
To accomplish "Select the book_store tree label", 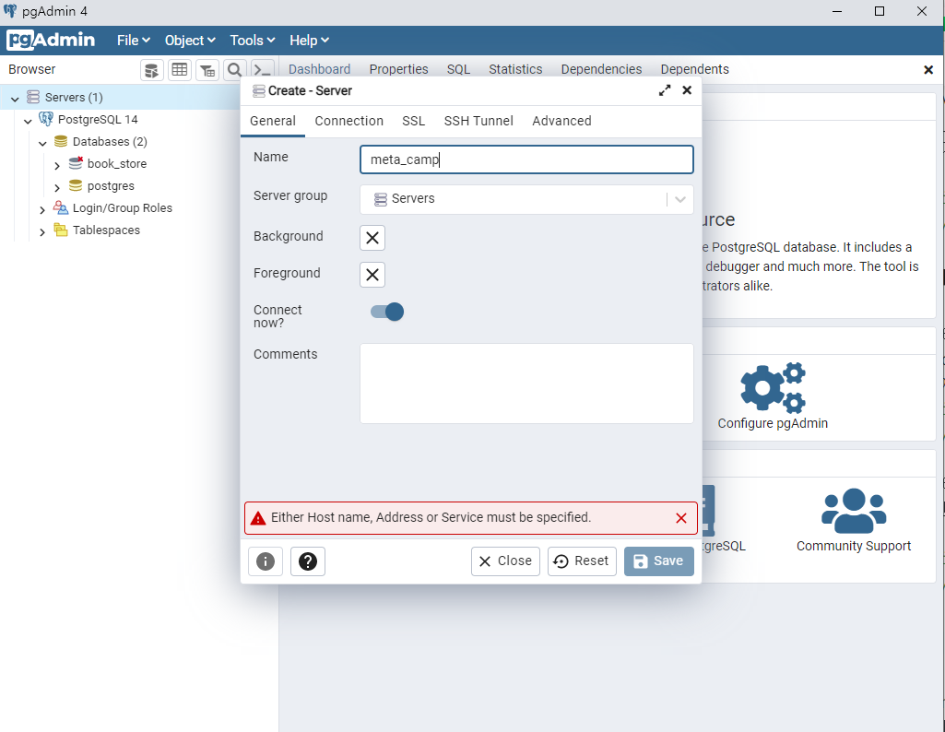I will click(117, 164).
